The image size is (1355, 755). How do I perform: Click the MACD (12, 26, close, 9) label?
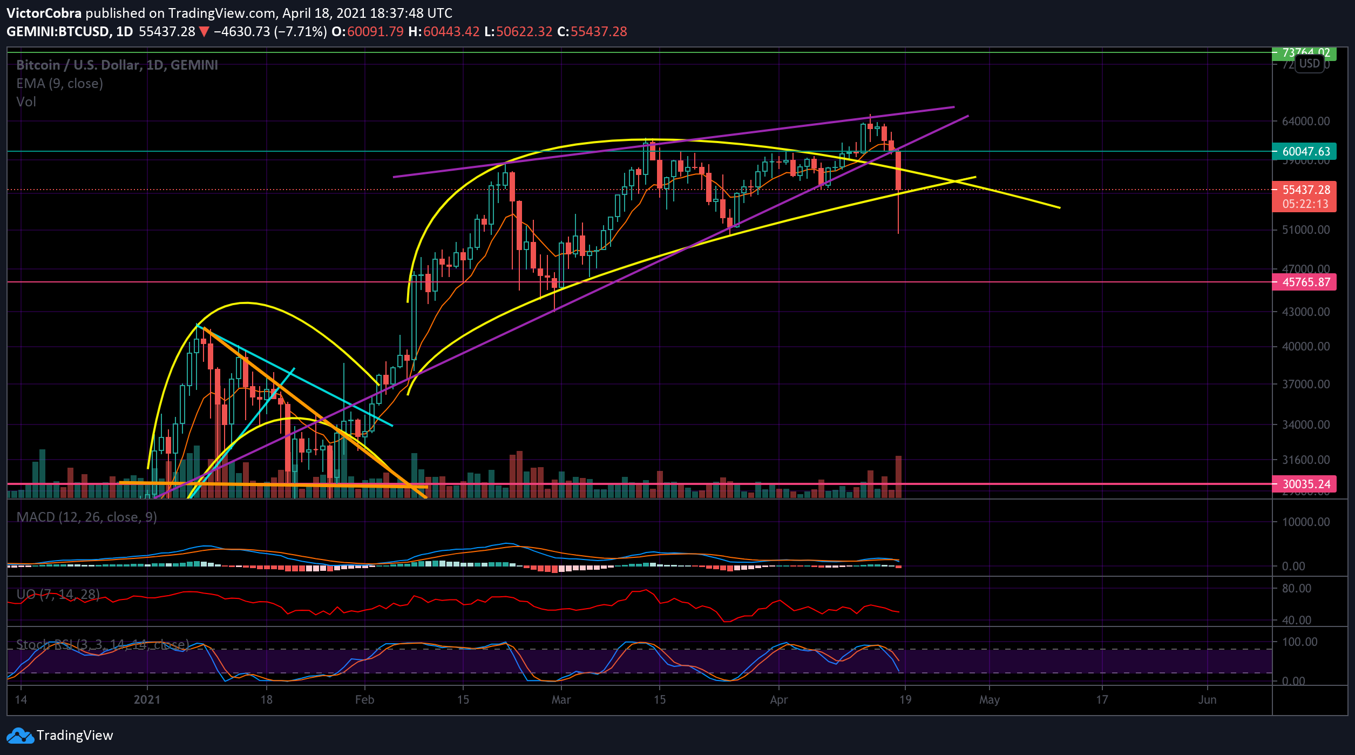86,517
